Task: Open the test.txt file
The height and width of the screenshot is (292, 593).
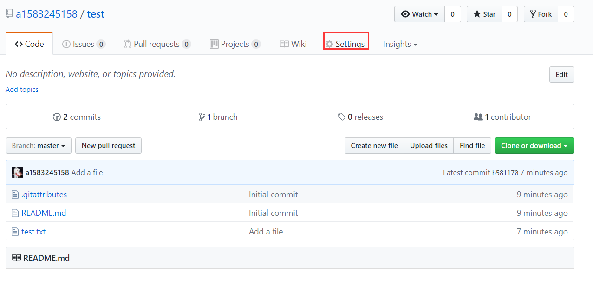Action: [33, 232]
